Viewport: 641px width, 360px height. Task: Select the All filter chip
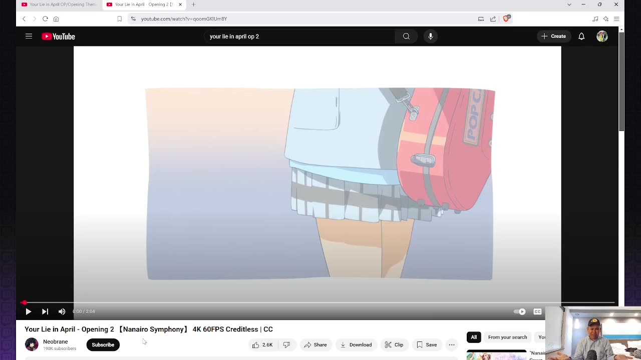click(474, 337)
